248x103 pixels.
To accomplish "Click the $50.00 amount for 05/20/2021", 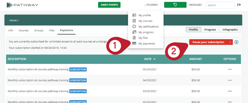I will (x=196, y=69).
